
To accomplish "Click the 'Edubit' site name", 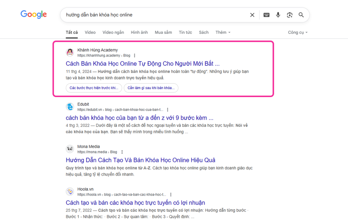I will click(83, 104).
